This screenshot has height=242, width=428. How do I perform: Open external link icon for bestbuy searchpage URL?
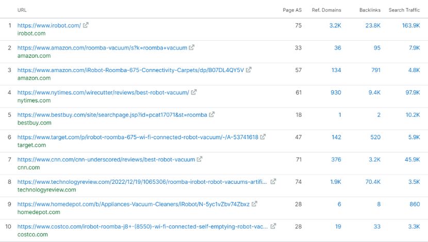(212, 115)
